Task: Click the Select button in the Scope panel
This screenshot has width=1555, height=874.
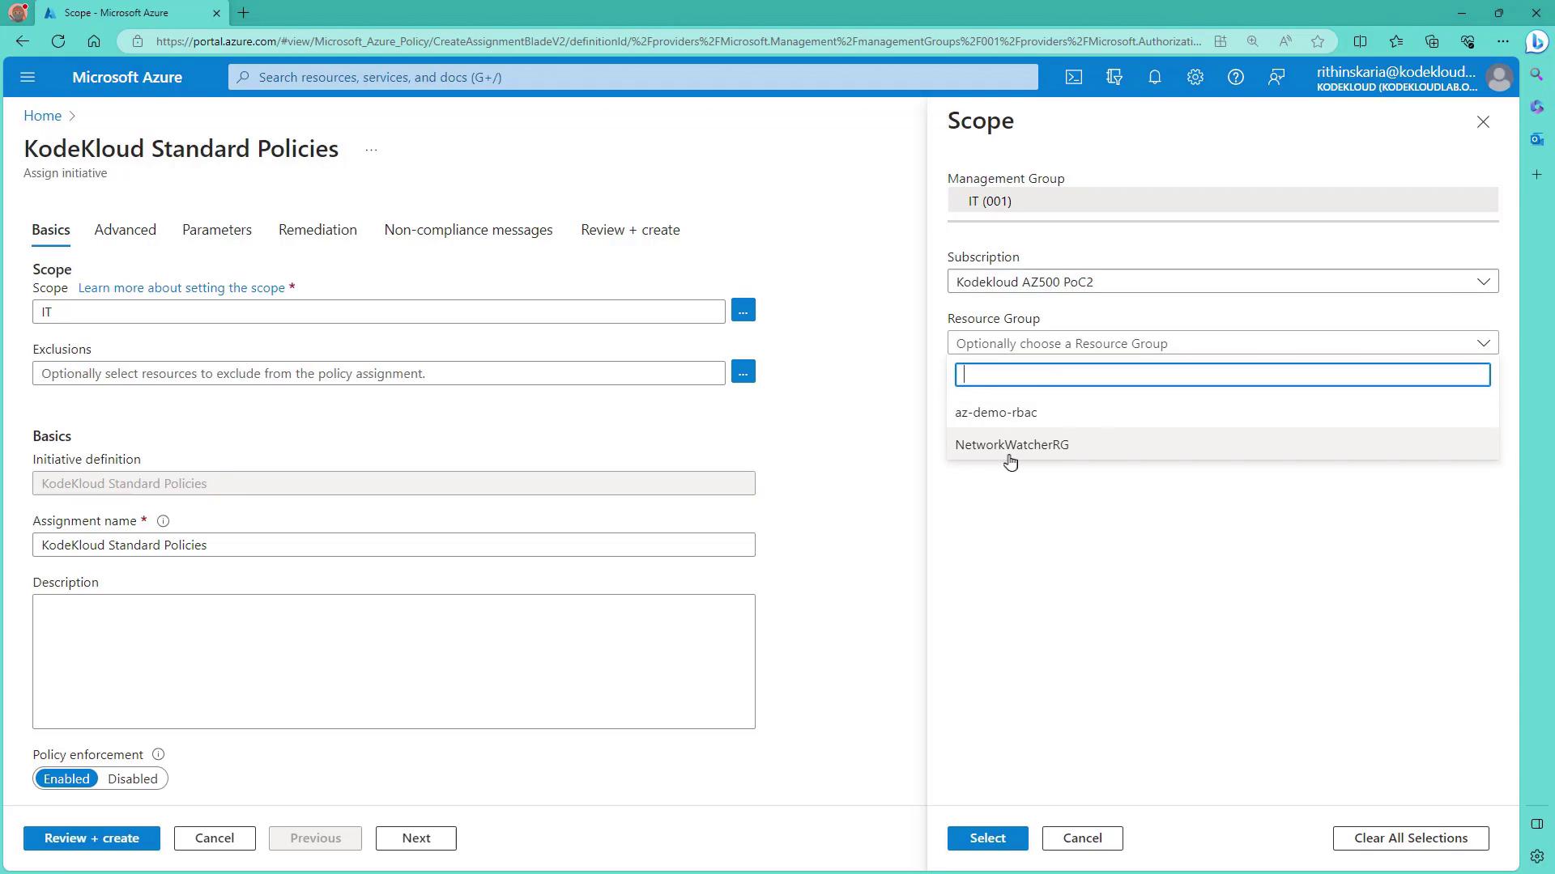Action: coord(987,838)
